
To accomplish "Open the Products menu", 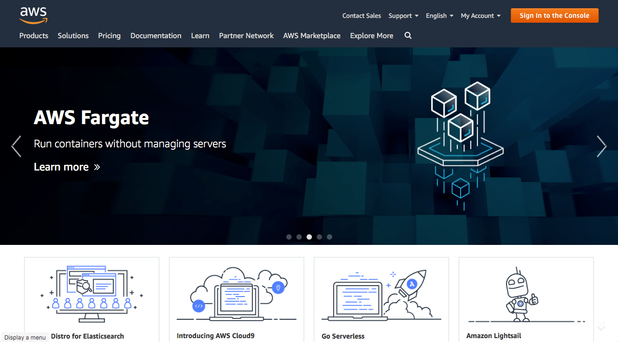I will 34,36.
